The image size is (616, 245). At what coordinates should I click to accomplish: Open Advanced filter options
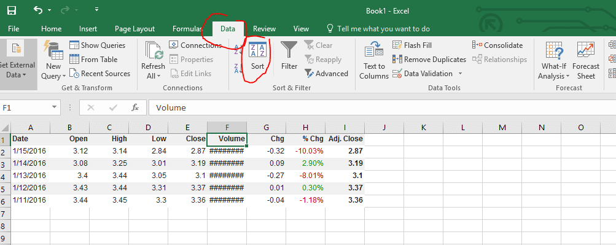pos(326,74)
